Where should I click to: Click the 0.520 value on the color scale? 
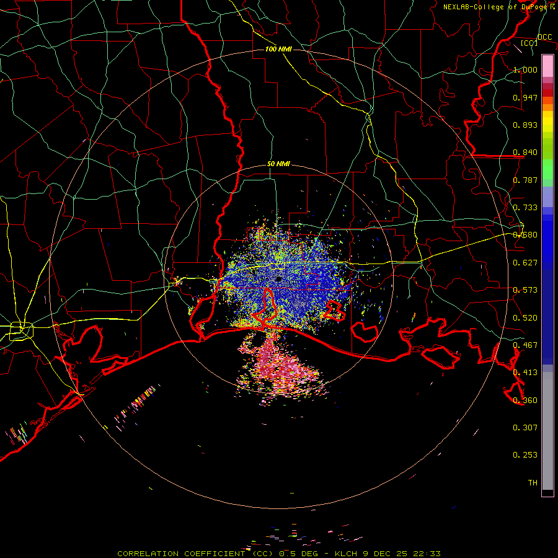pyautogui.click(x=525, y=318)
